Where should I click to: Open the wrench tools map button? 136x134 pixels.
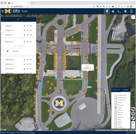tap(133, 118)
